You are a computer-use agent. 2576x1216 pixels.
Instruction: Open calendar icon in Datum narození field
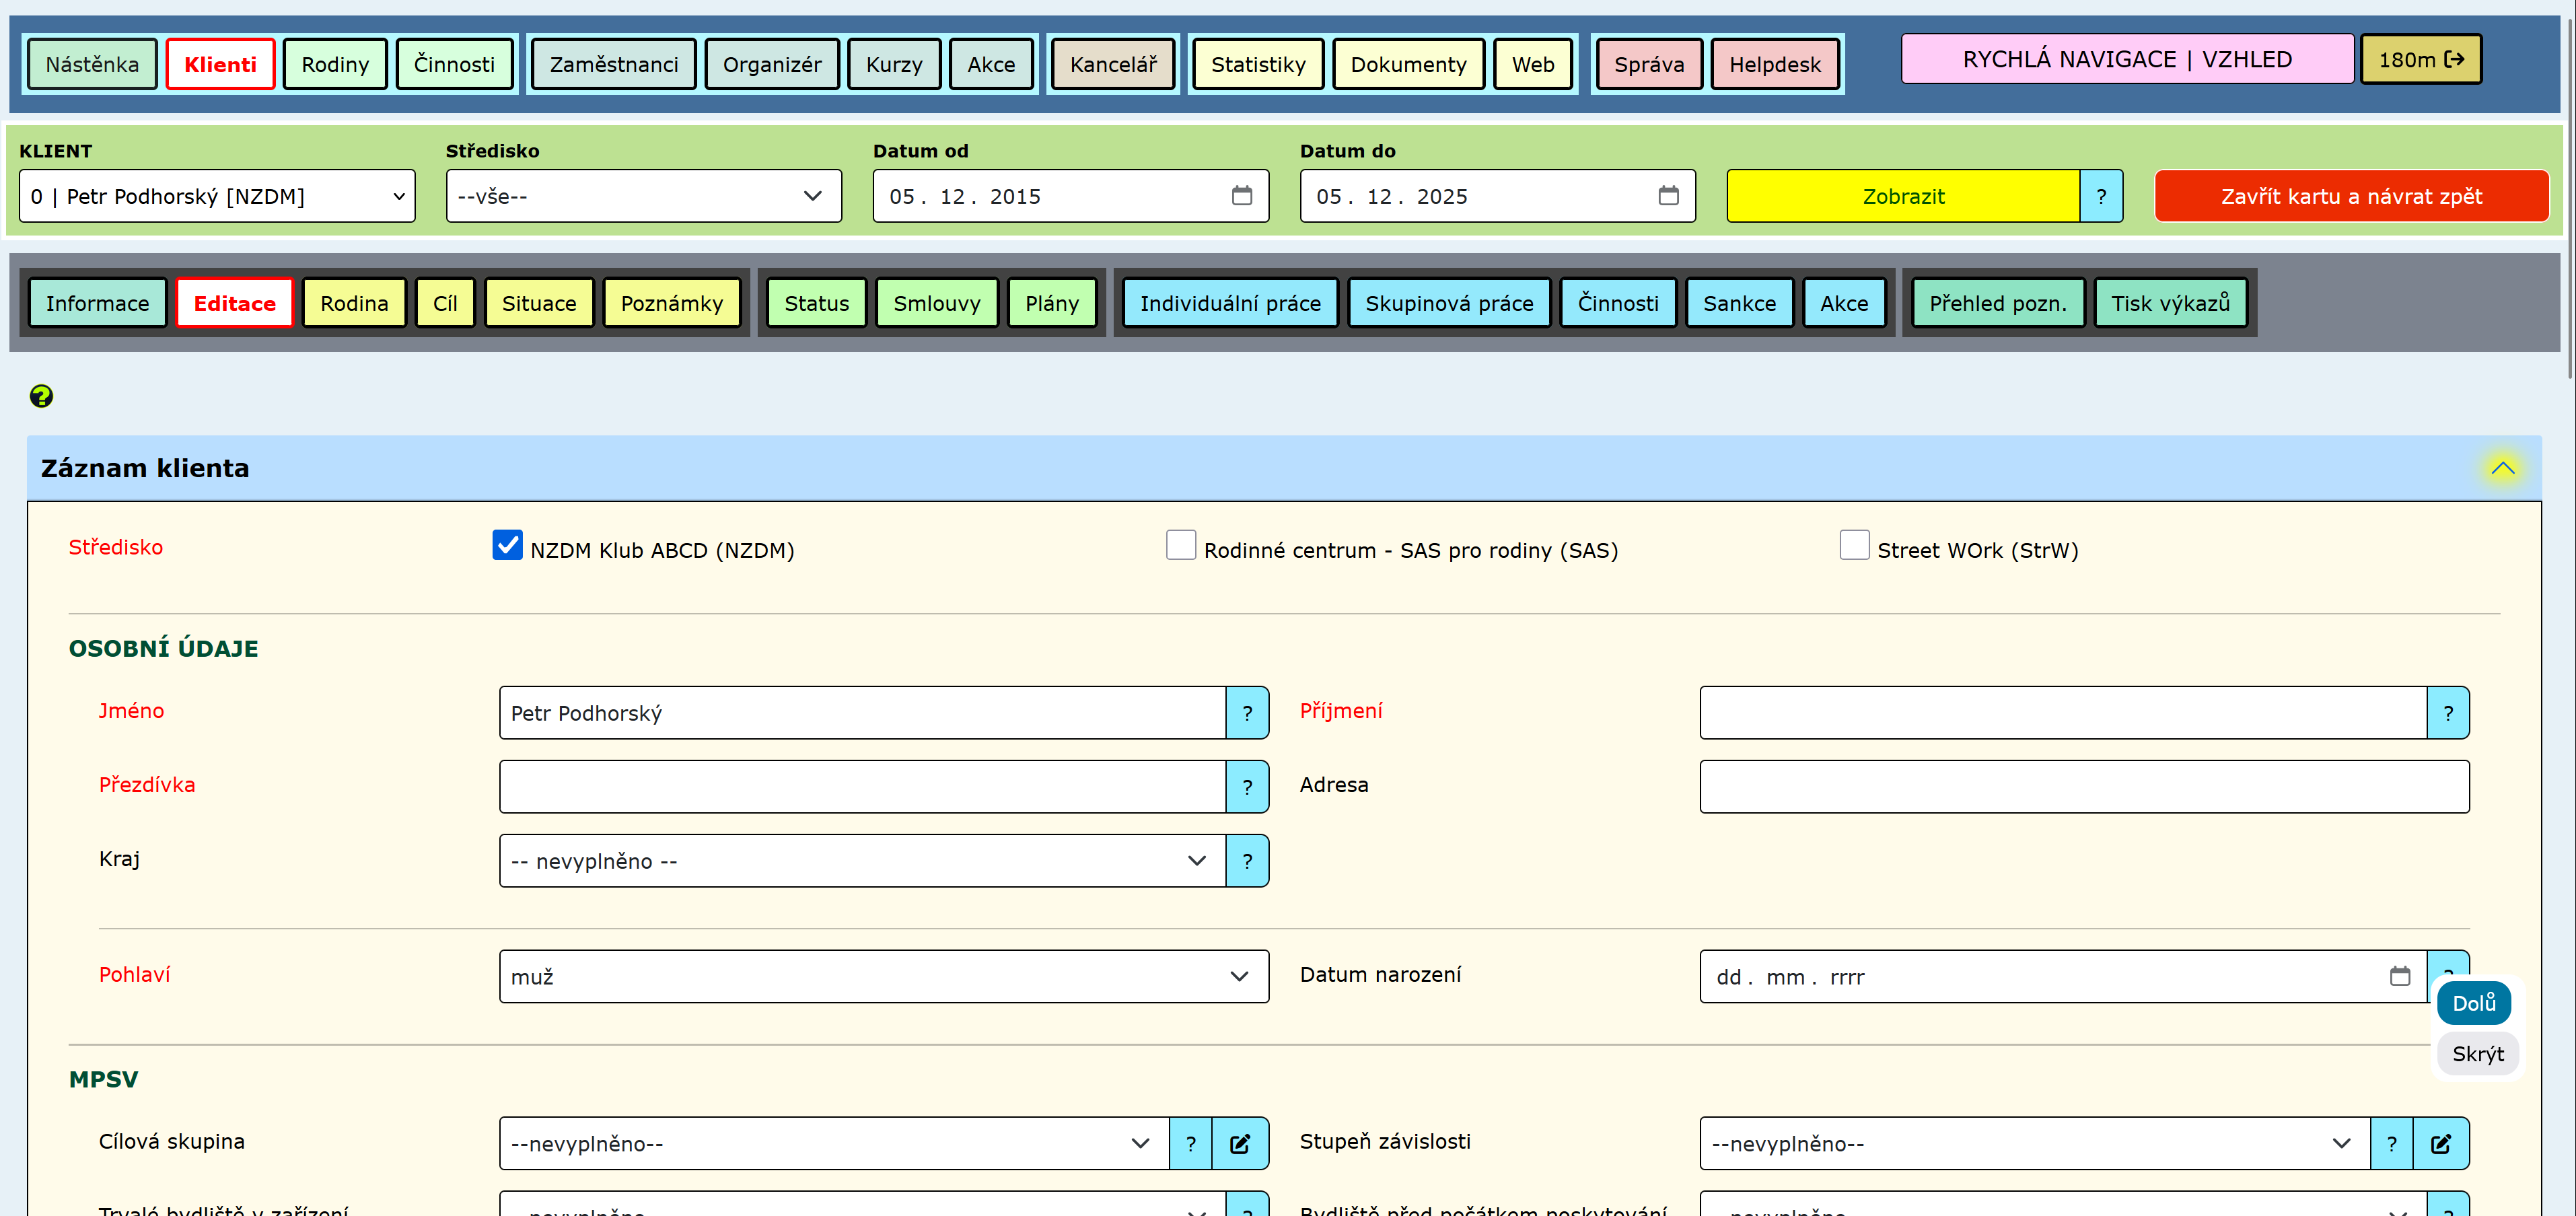[x=2399, y=976]
